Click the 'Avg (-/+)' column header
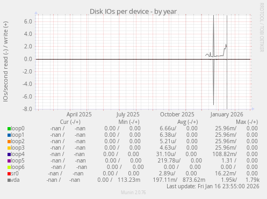Viewport: 267px width, 199px height. click(187, 122)
